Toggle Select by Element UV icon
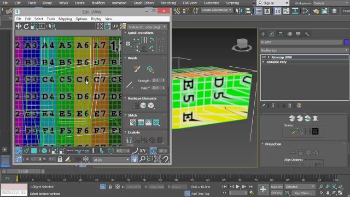350x197 pixels. [x=44, y=151]
